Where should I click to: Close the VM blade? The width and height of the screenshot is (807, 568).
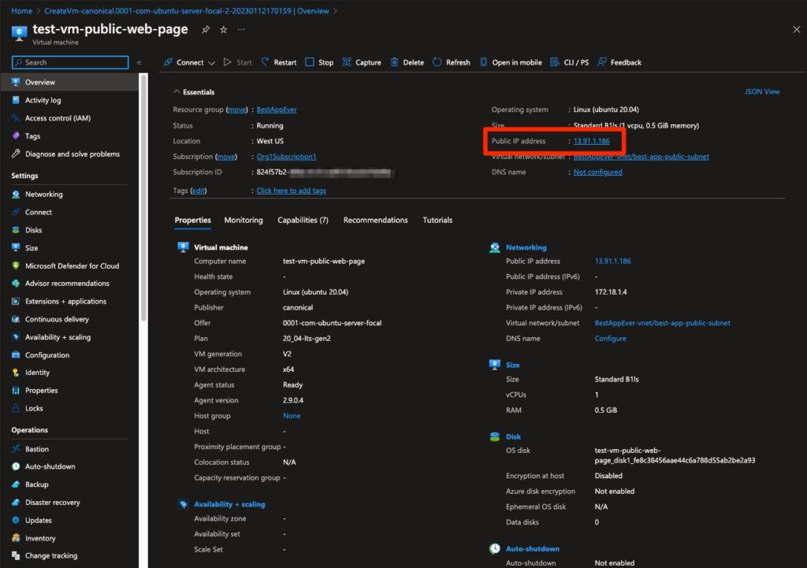click(796, 30)
